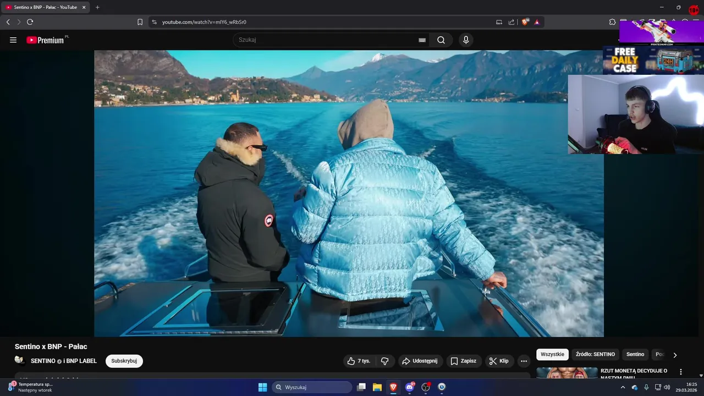The image size is (704, 396).
Task: Click the video player to pause
Action: click(x=349, y=193)
